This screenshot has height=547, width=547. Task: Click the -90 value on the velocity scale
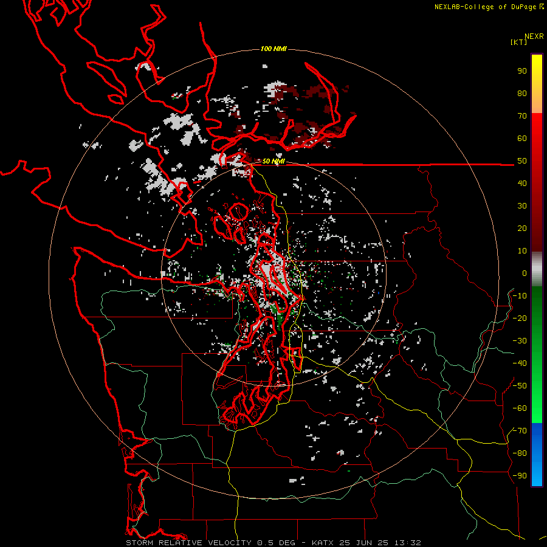(520, 476)
